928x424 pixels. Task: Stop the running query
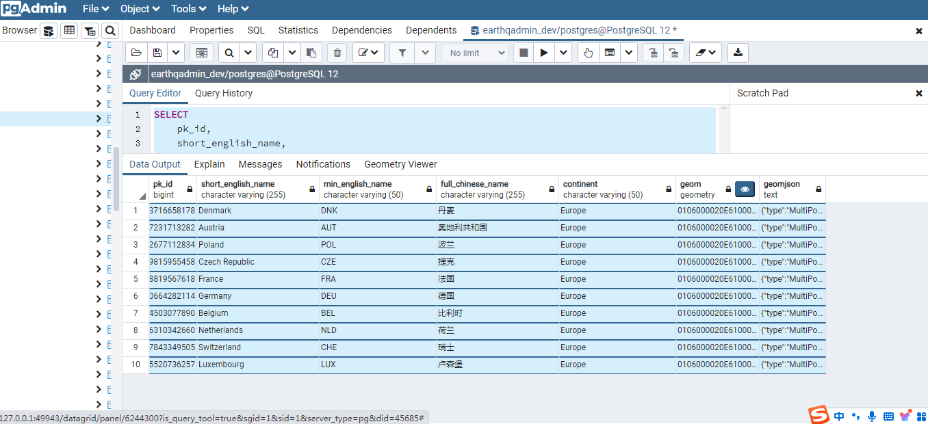coord(524,53)
